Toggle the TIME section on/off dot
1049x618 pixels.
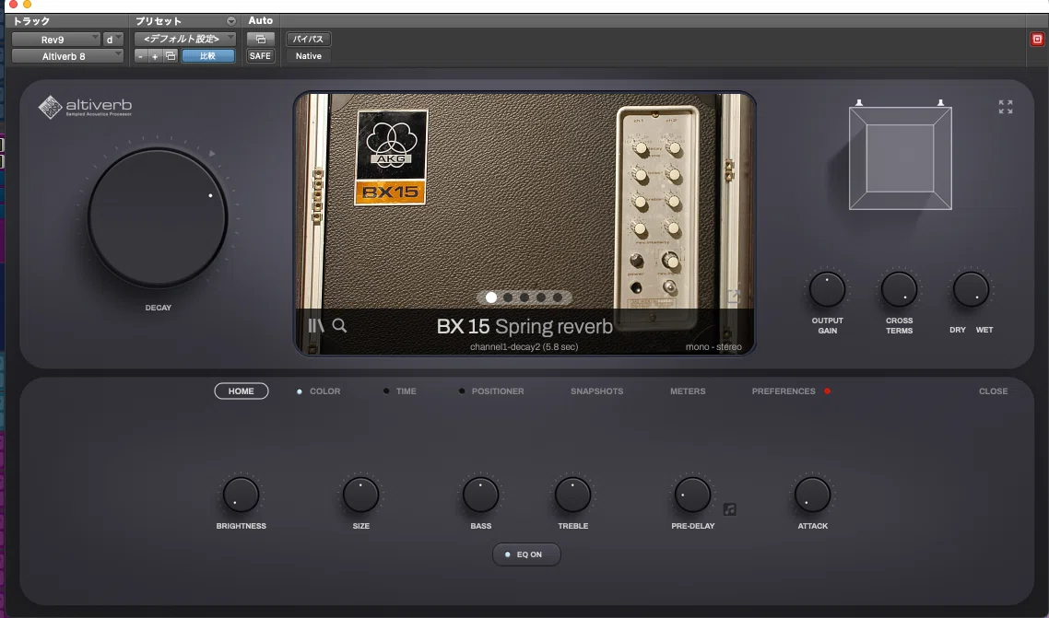coord(386,391)
